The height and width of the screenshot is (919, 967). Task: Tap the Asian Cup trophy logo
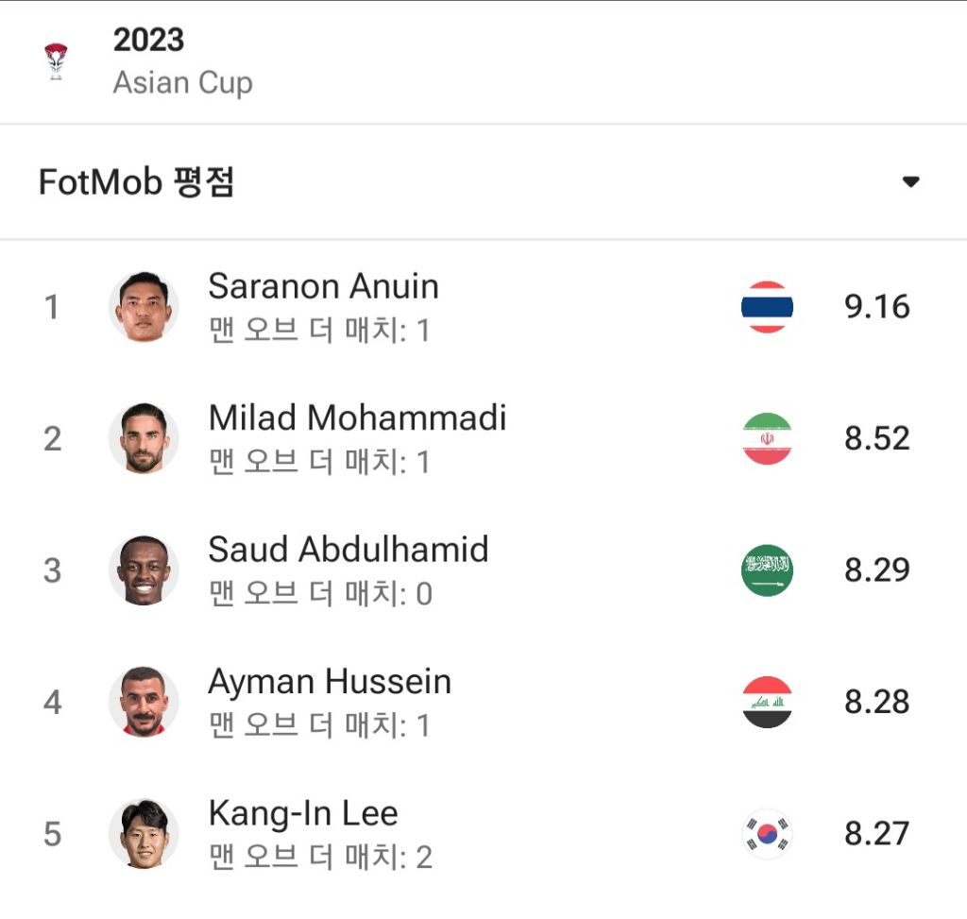click(x=56, y=61)
